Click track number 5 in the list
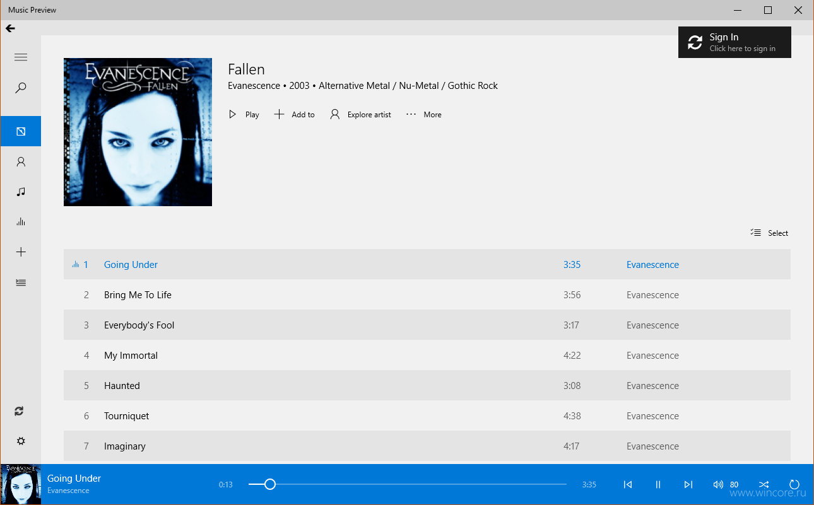 point(86,386)
